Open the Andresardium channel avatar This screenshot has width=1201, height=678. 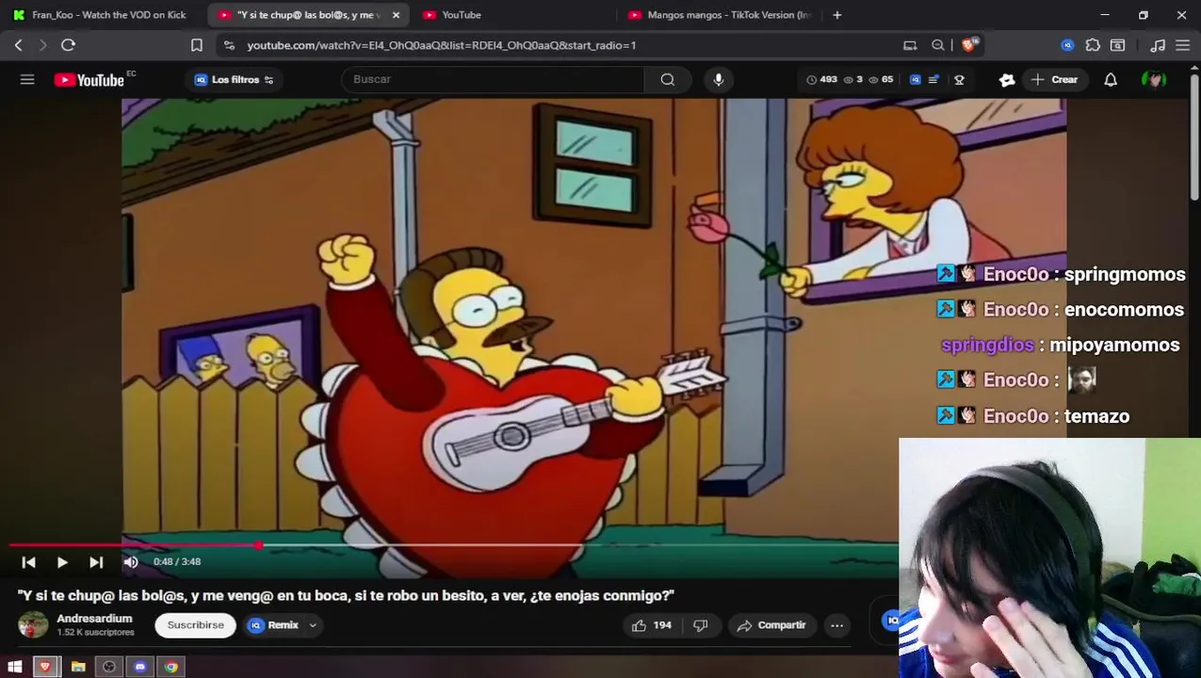click(x=33, y=624)
